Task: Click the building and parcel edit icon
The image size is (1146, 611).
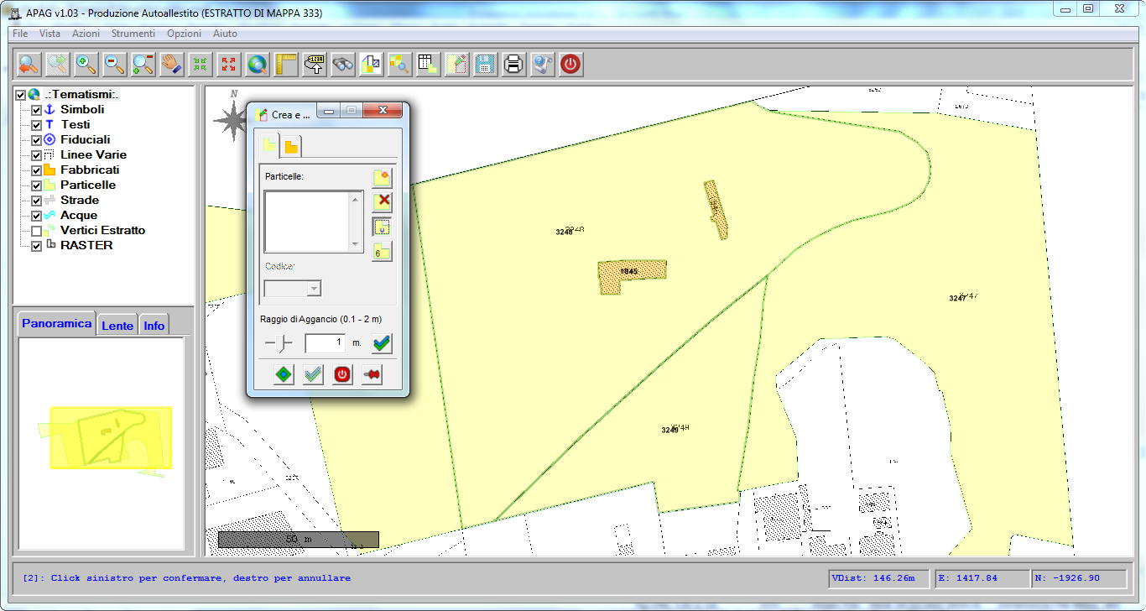Action: [x=372, y=64]
